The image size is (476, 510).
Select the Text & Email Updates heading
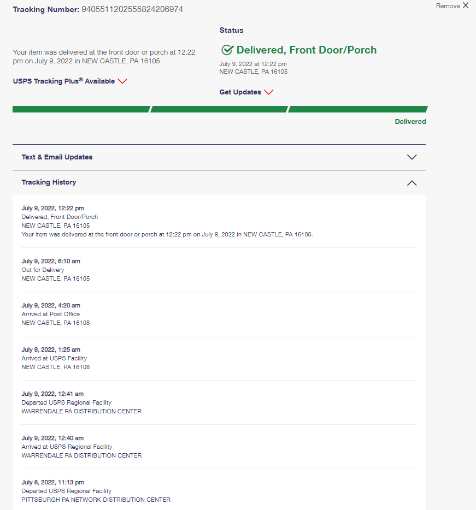click(57, 157)
